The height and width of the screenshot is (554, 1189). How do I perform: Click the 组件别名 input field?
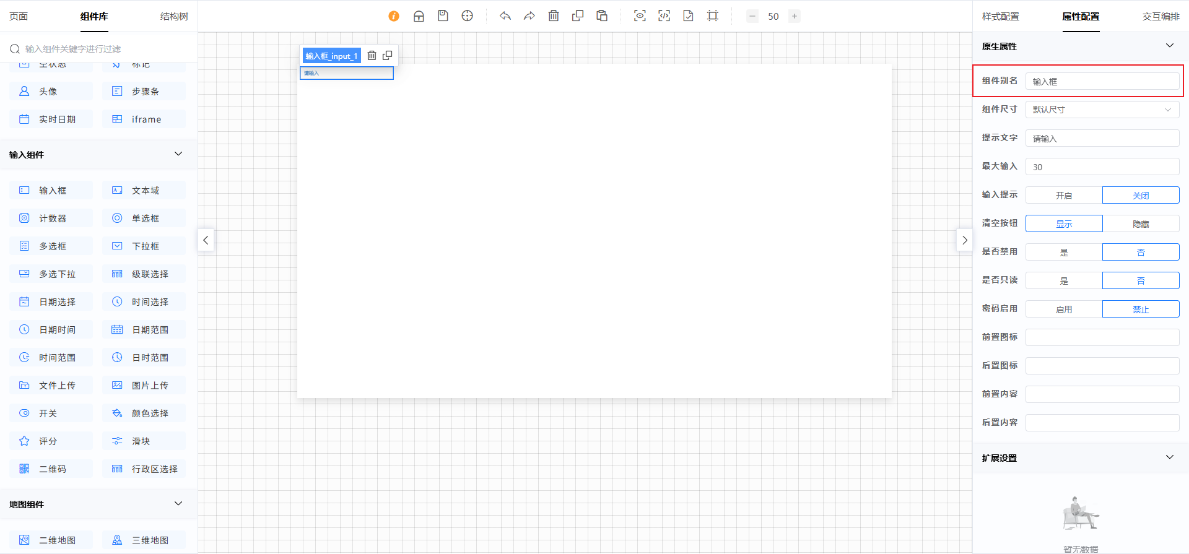pos(1102,82)
